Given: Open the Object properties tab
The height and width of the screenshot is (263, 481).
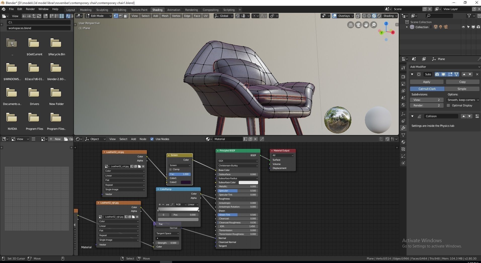Looking at the screenshot, I should [403, 114].
